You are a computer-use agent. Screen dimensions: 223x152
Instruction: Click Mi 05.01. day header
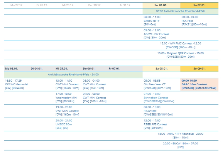pyautogui.click(x=62, y=69)
